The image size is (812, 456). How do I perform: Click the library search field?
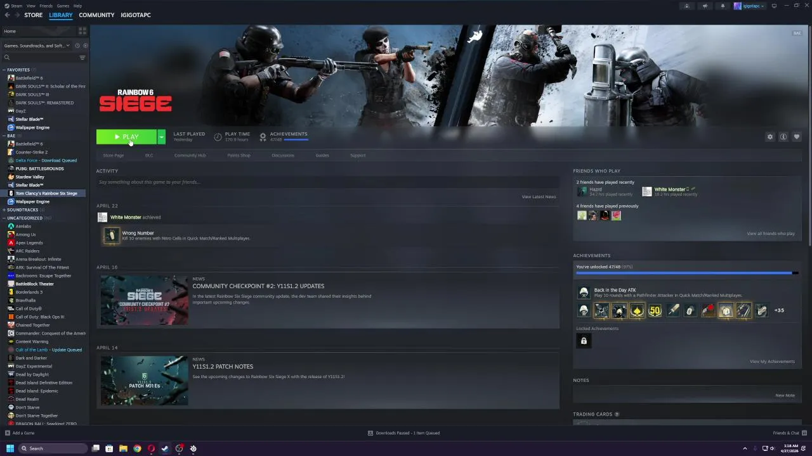coord(39,58)
